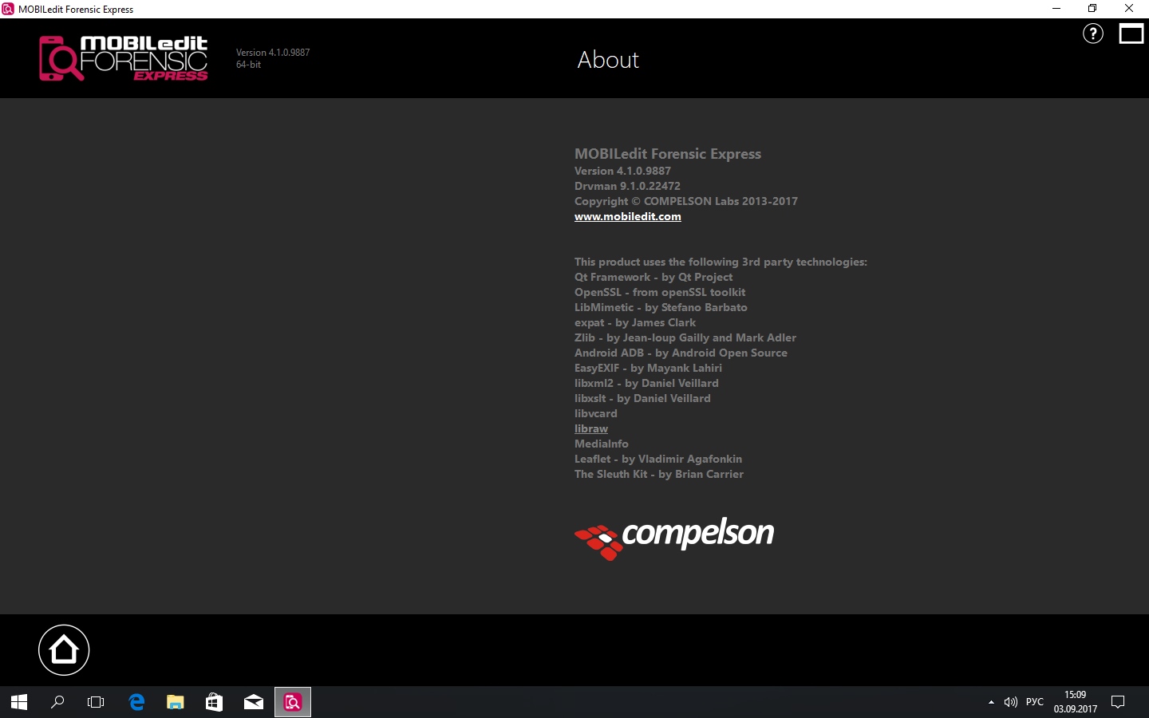Click the Home button
This screenshot has width=1149, height=718.
pyautogui.click(x=64, y=650)
